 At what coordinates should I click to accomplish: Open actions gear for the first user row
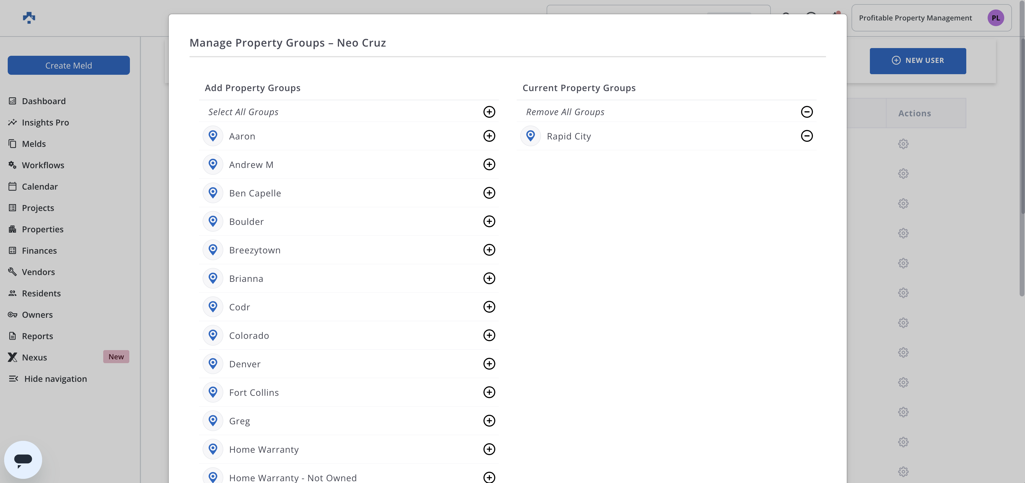coord(903,144)
